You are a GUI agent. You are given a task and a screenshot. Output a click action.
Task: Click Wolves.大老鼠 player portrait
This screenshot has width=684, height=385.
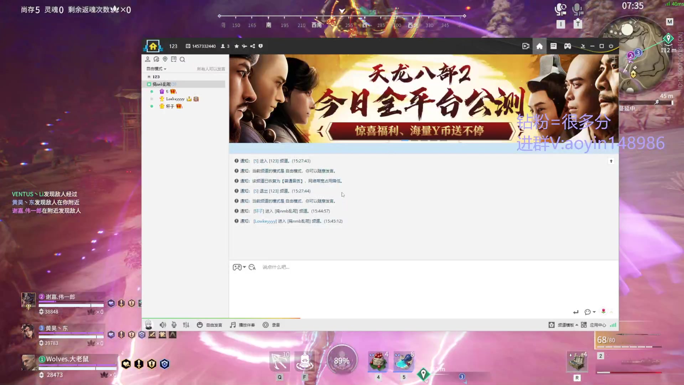point(28,363)
